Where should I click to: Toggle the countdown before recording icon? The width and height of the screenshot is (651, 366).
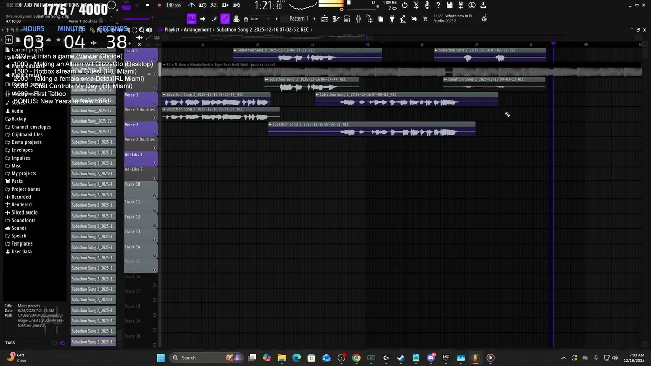[214, 5]
